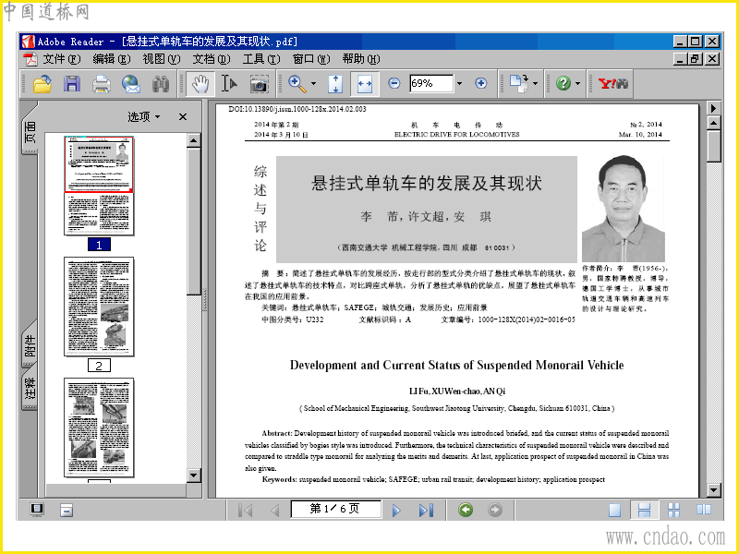Click the rotate page icon
The height and width of the screenshot is (554, 739).
[x=519, y=83]
